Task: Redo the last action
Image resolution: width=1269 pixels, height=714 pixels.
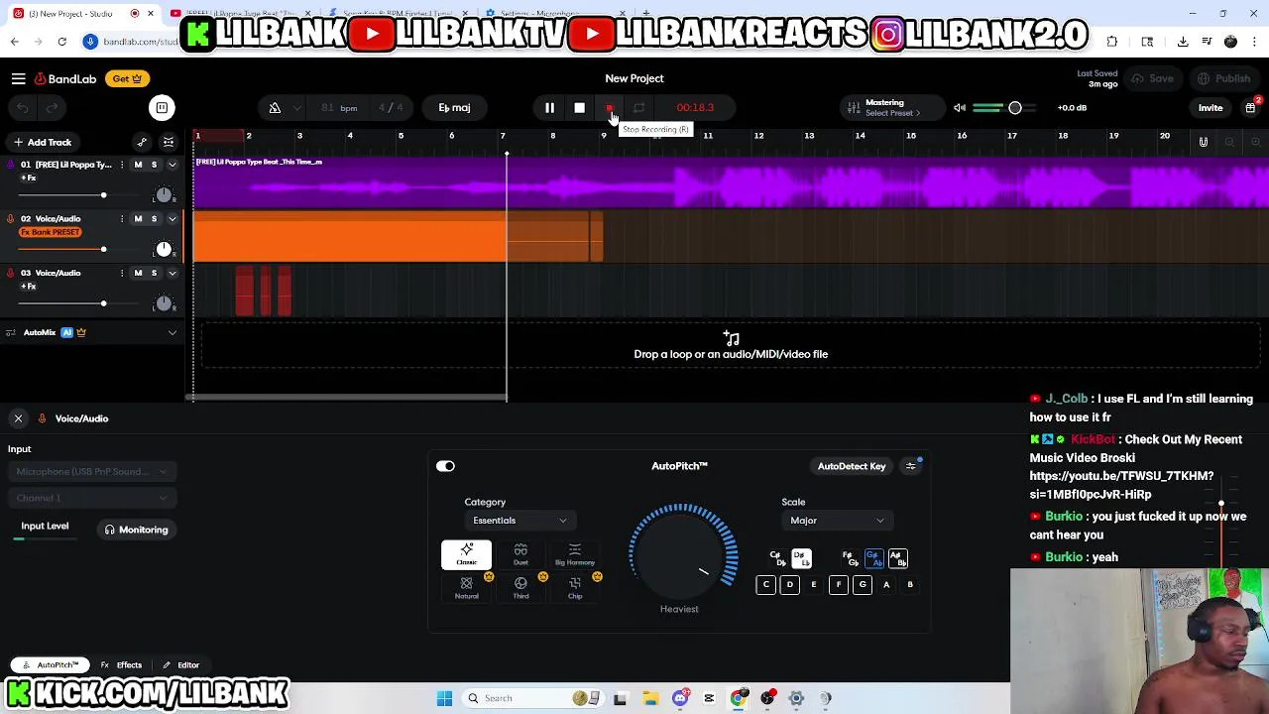Action: 52,107
